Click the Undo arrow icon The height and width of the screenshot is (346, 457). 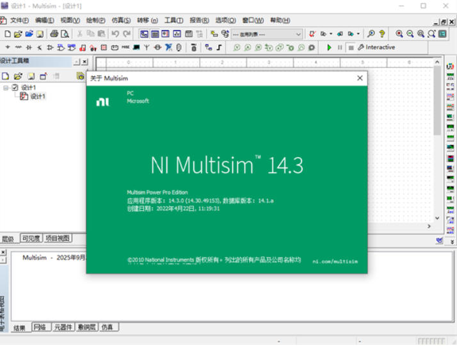pyautogui.click(x=115, y=34)
